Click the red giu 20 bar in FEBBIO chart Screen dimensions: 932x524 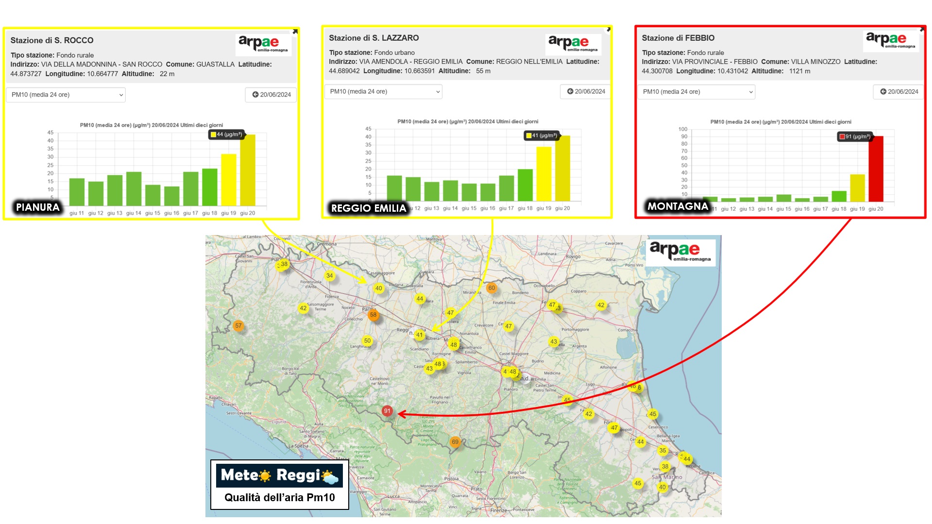[x=876, y=169]
